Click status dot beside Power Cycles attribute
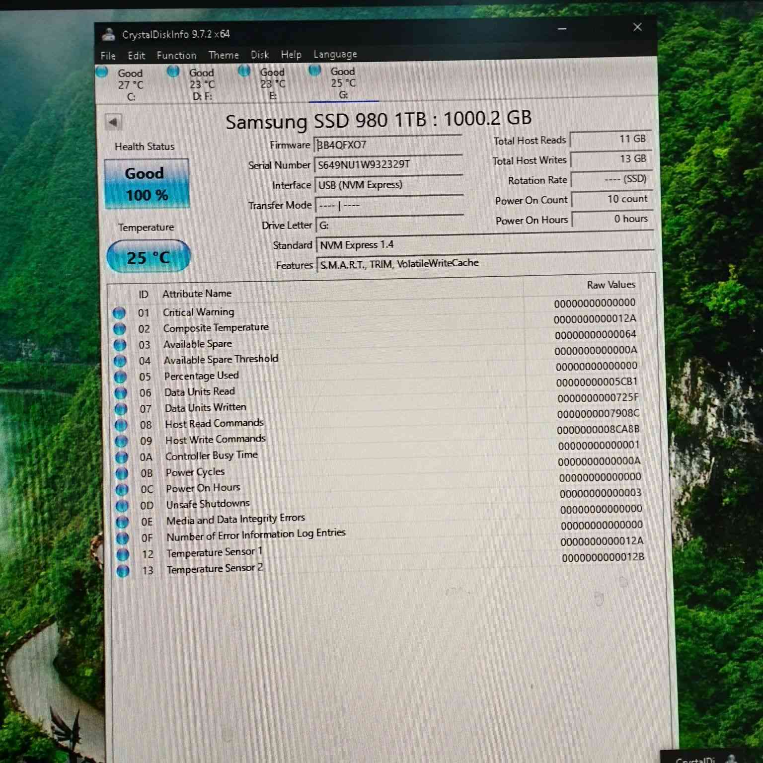 (121, 472)
